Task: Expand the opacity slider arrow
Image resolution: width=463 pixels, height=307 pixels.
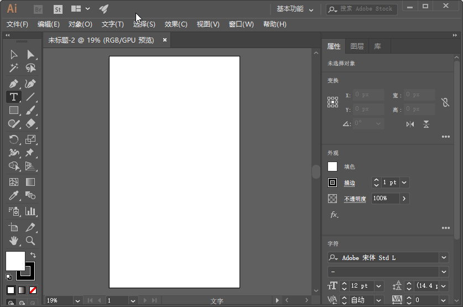Action: (x=404, y=199)
